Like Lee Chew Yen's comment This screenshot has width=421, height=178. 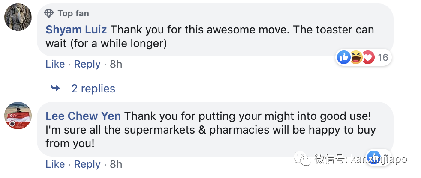pos(55,164)
